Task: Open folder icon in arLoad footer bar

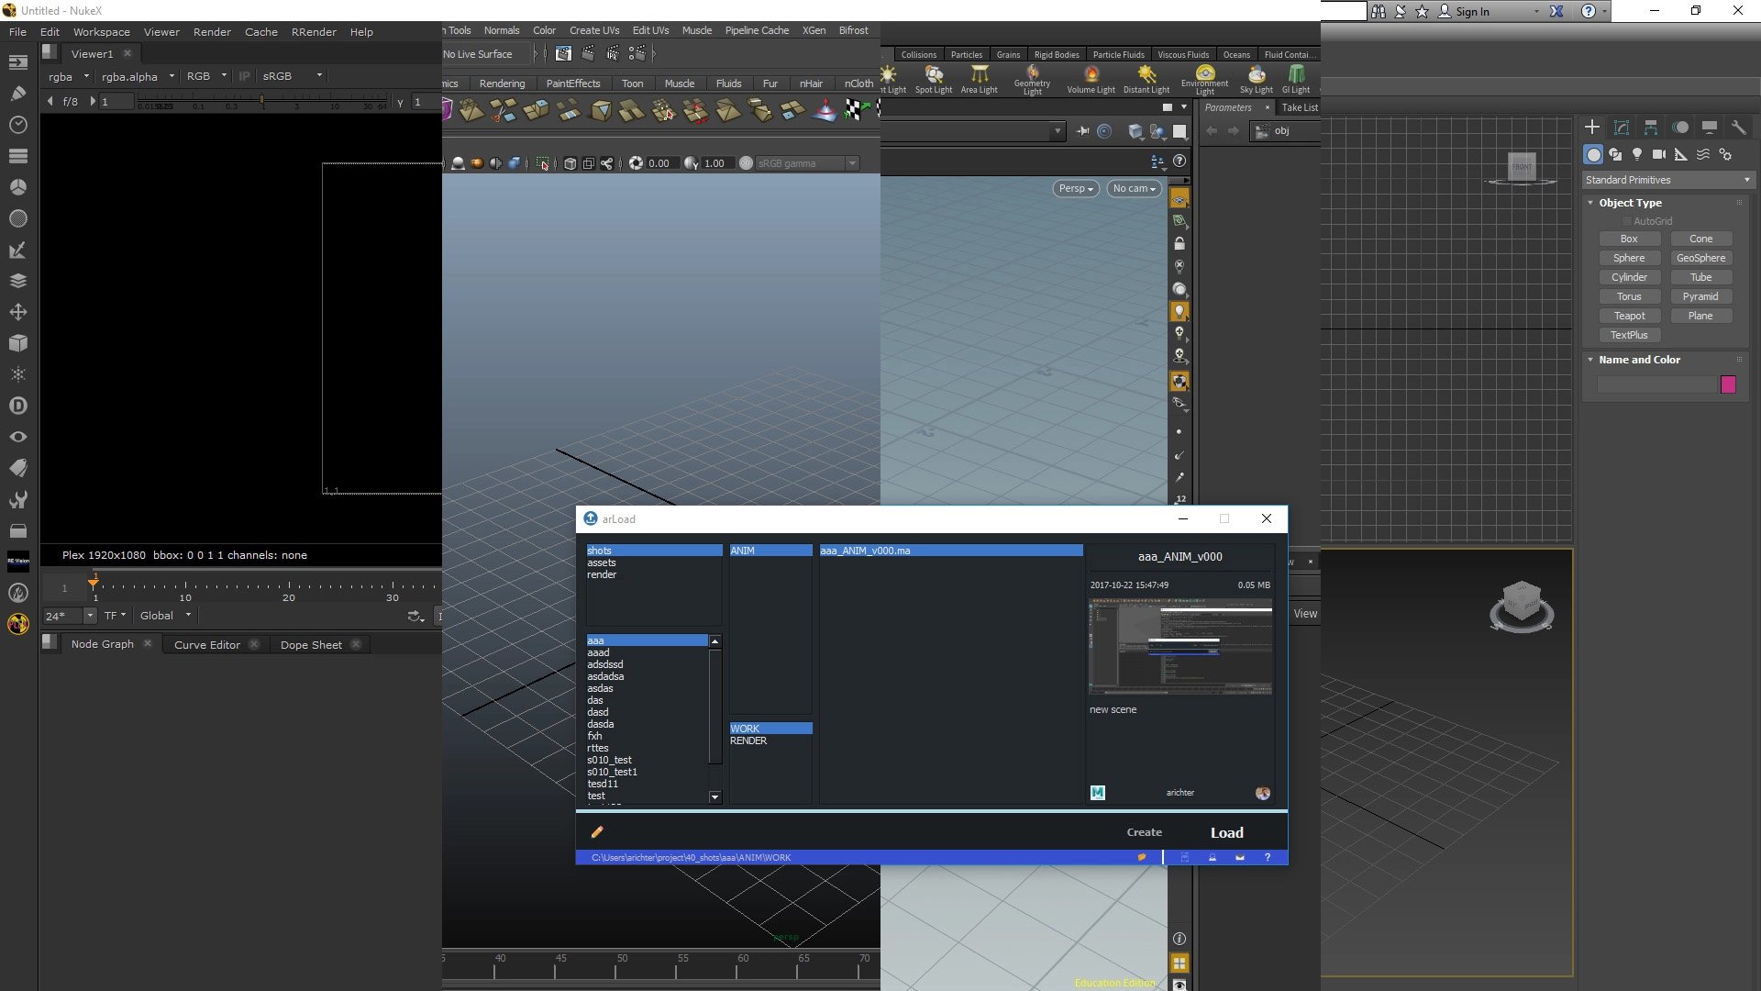Action: (1142, 857)
